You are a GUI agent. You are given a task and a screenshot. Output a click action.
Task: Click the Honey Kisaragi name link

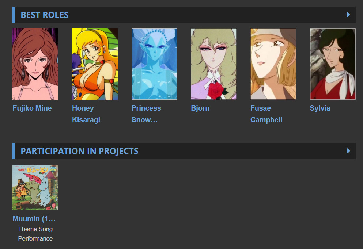pyautogui.click(x=86, y=114)
